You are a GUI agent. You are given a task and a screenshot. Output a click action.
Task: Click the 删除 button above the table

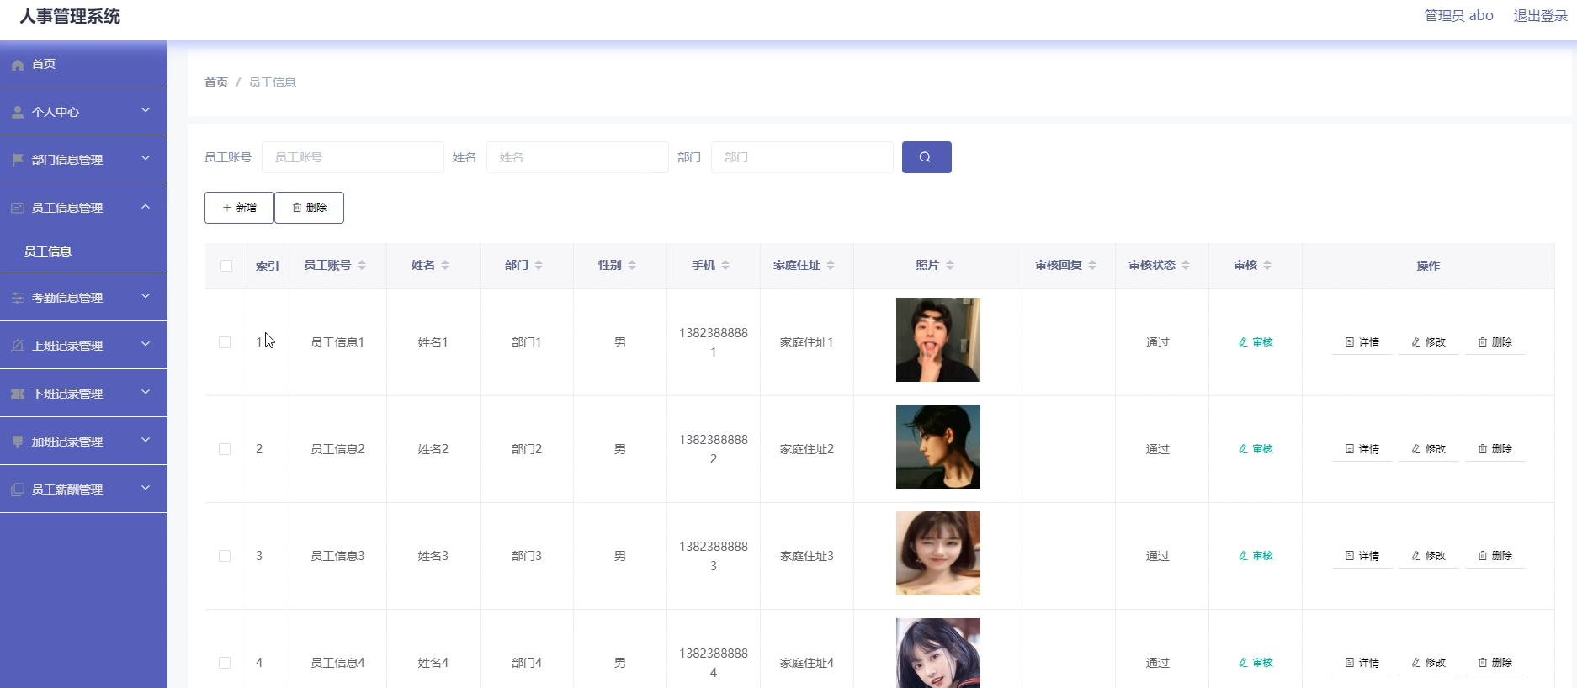(309, 208)
